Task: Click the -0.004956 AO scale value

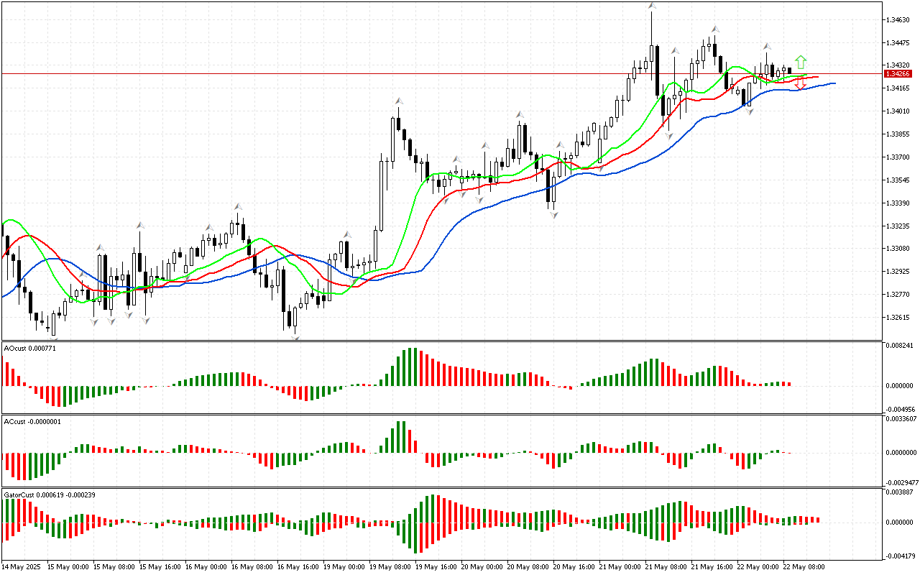Action: 901,408
